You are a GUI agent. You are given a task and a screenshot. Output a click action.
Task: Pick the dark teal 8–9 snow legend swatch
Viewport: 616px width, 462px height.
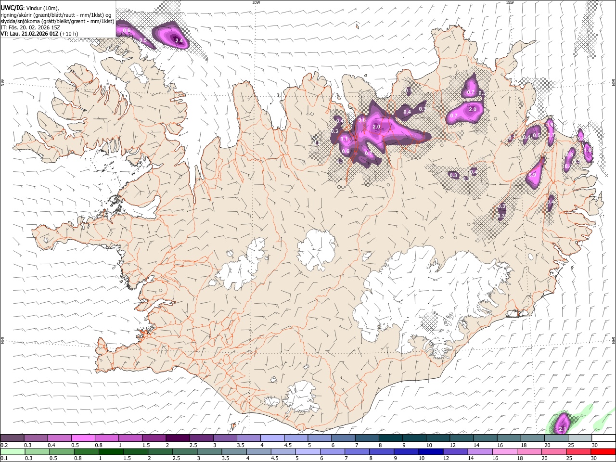coord(391,438)
